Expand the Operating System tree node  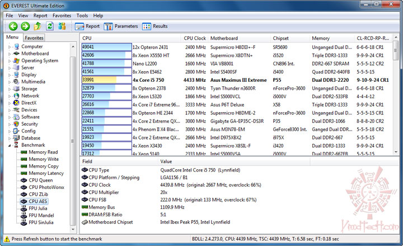pos(10,61)
